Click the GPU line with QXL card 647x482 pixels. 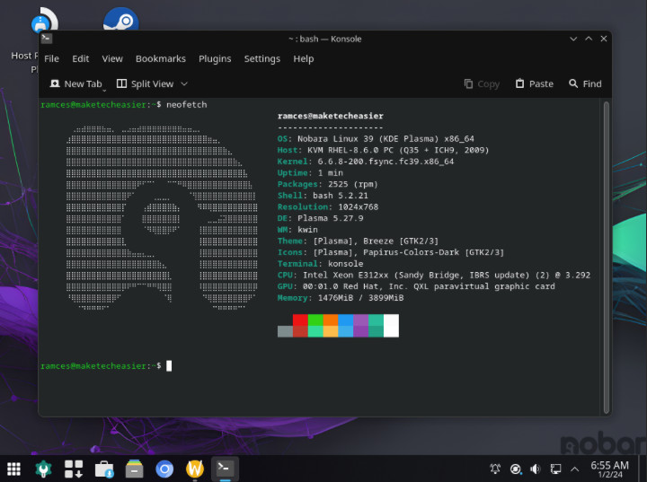416,286
